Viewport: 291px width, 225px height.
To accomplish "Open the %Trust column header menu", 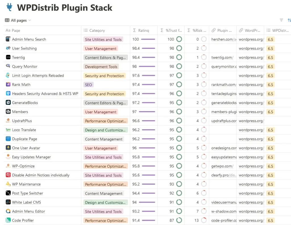I will click(171, 30).
